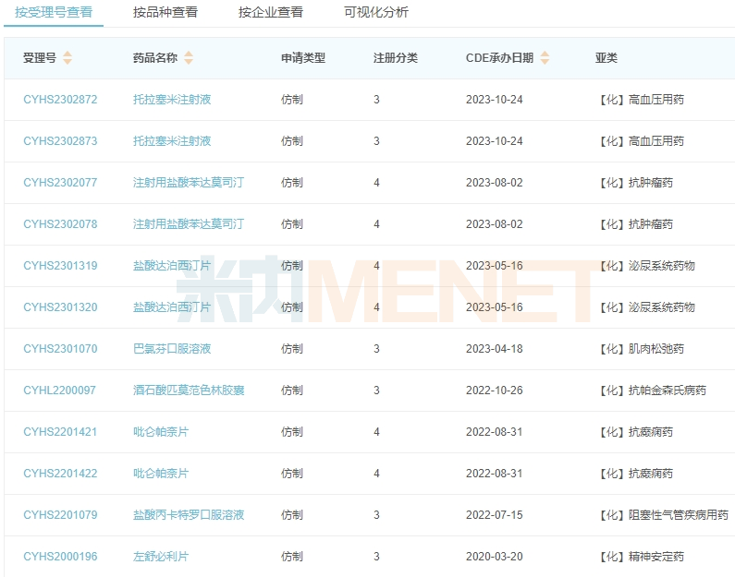Switch to 按受理号查看 tab

[54, 12]
